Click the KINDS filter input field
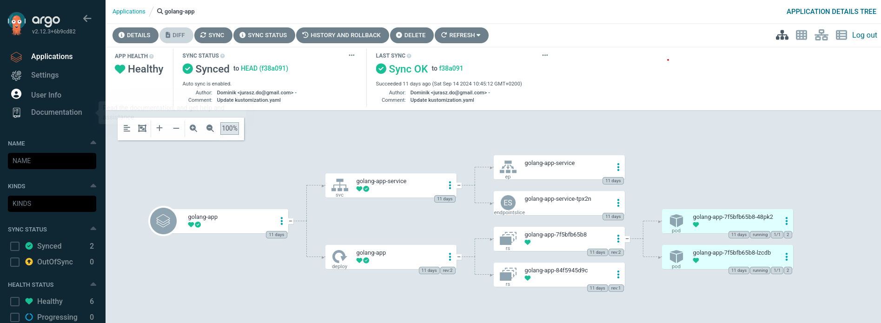Screen dimensions: 881x323 [52, 204]
